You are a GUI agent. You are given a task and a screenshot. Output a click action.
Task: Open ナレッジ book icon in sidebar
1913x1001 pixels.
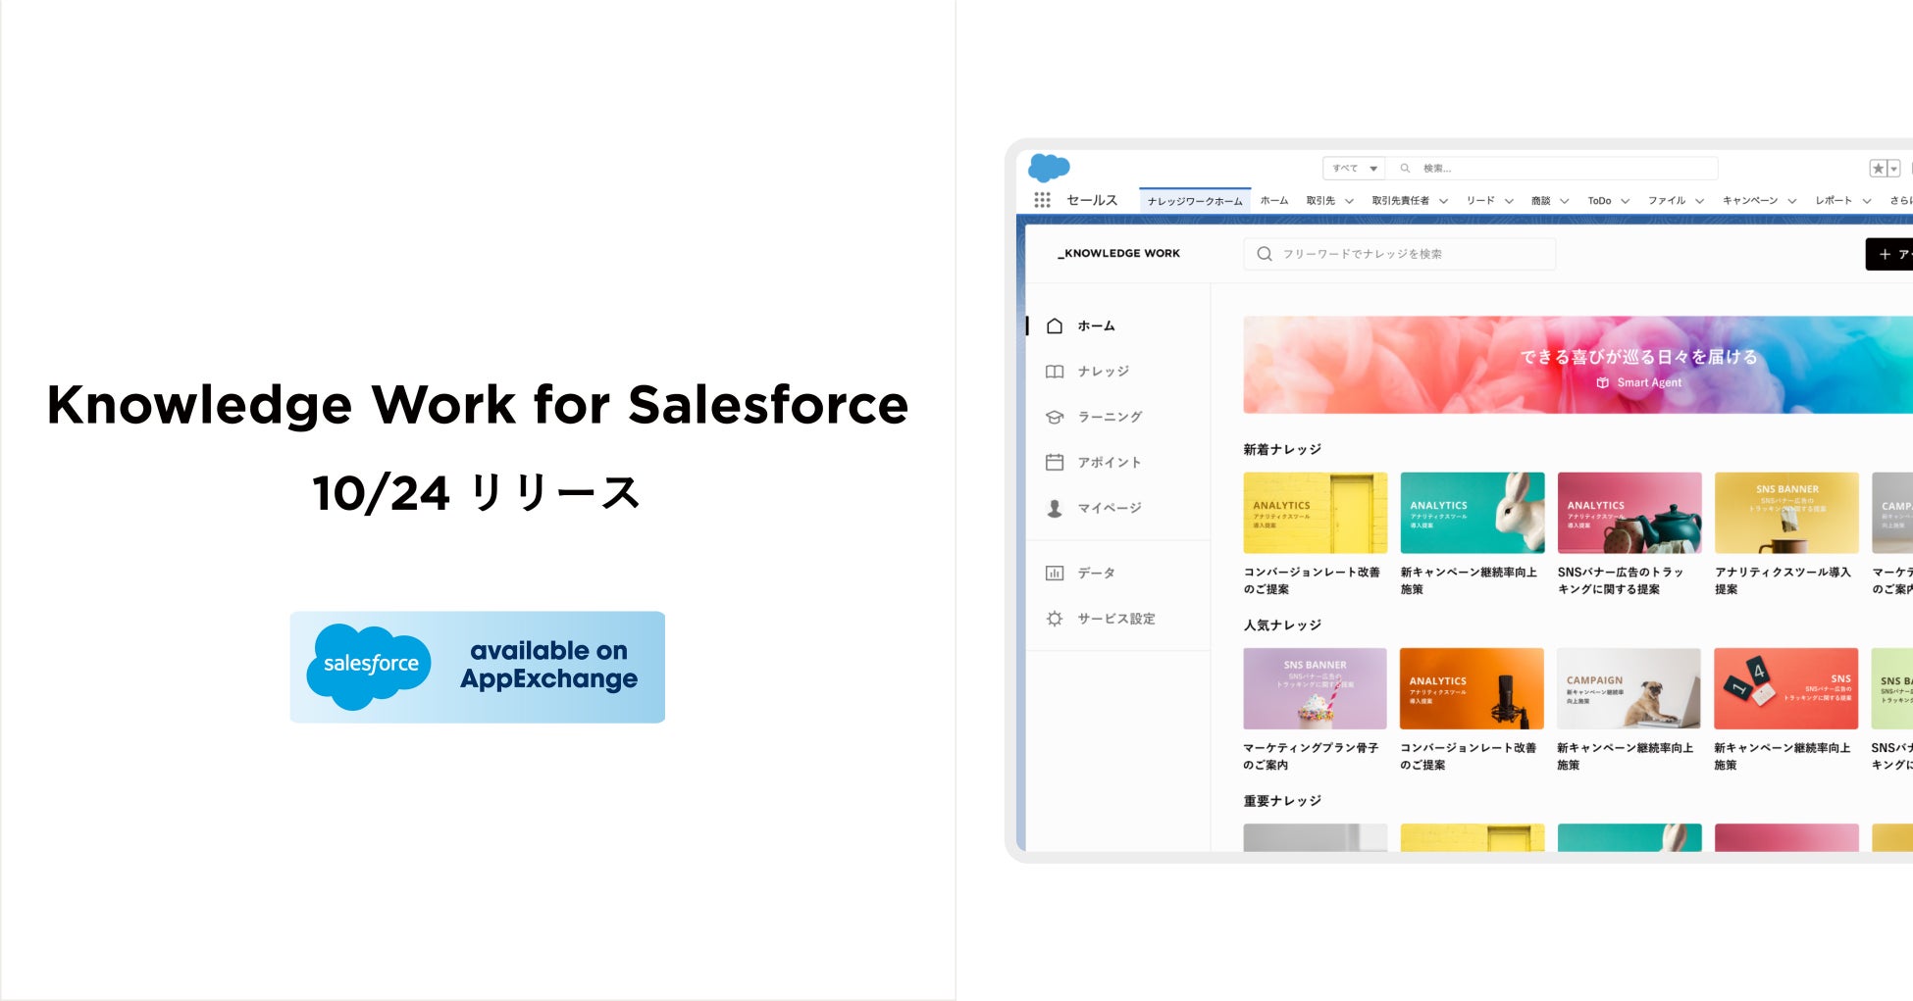(x=1055, y=372)
